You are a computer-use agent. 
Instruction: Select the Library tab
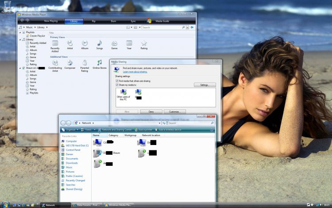pos(73,21)
